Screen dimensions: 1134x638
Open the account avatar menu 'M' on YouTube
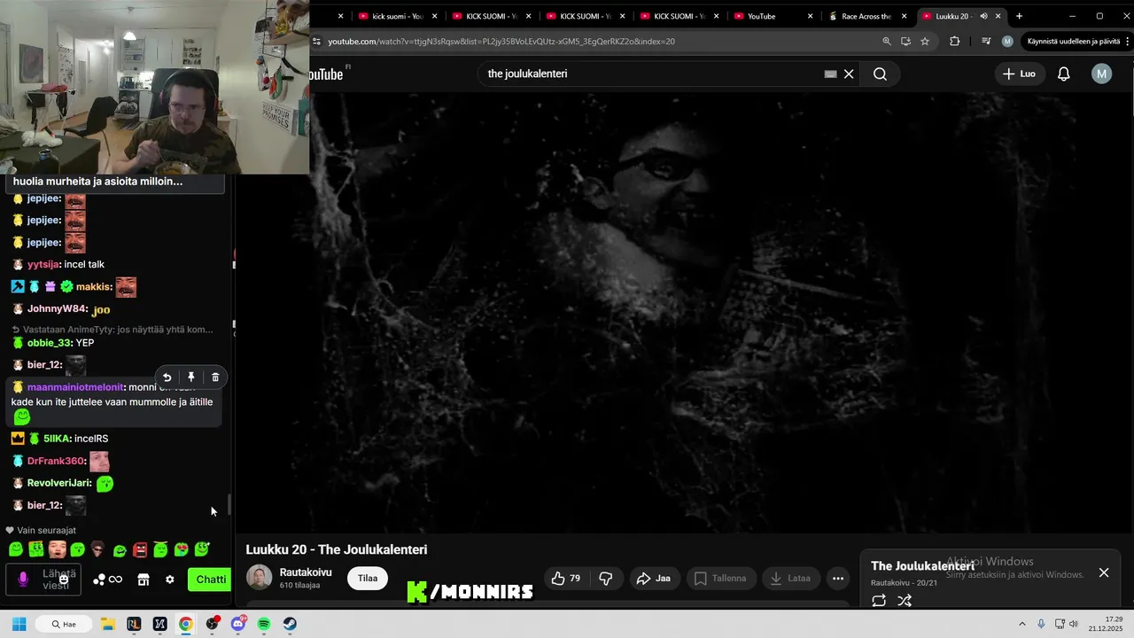[x=1101, y=74]
